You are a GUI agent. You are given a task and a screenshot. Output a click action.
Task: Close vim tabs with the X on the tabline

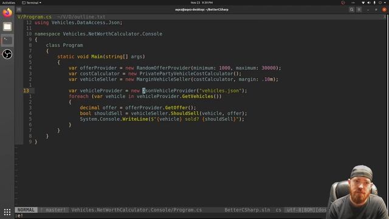385,17
